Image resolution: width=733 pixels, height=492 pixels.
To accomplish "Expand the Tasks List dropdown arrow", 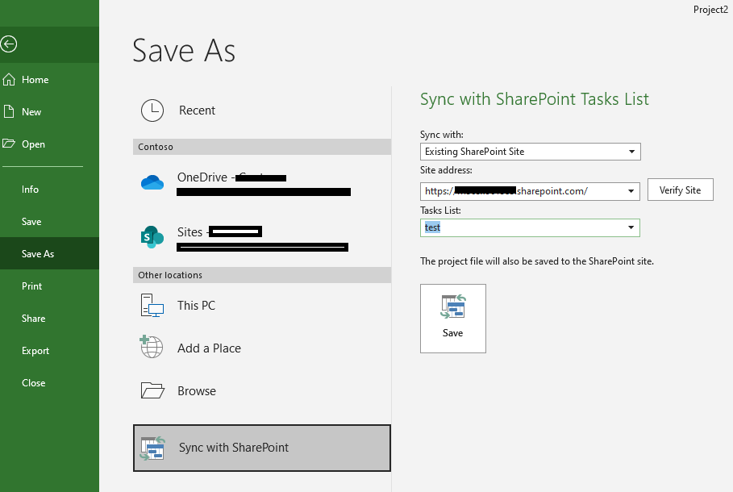I will pyautogui.click(x=631, y=227).
